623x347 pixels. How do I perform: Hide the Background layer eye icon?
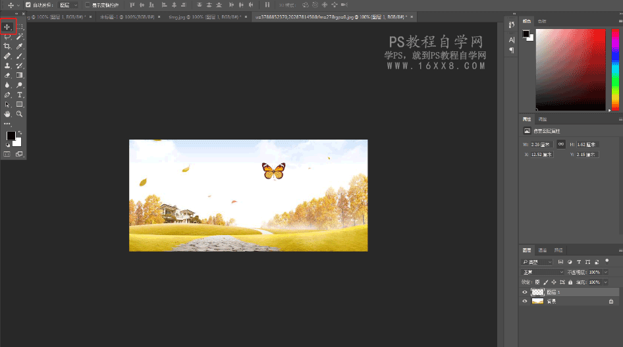524,302
